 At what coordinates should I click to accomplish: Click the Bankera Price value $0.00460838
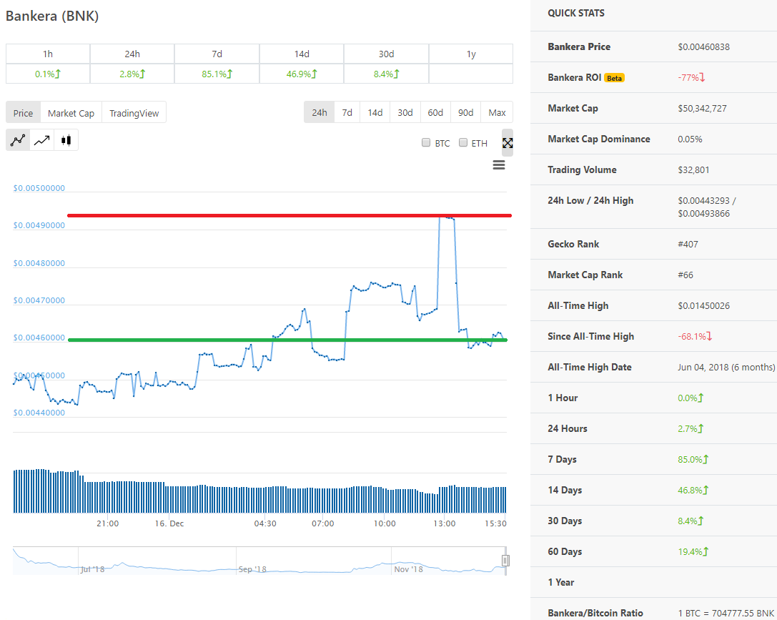(703, 47)
